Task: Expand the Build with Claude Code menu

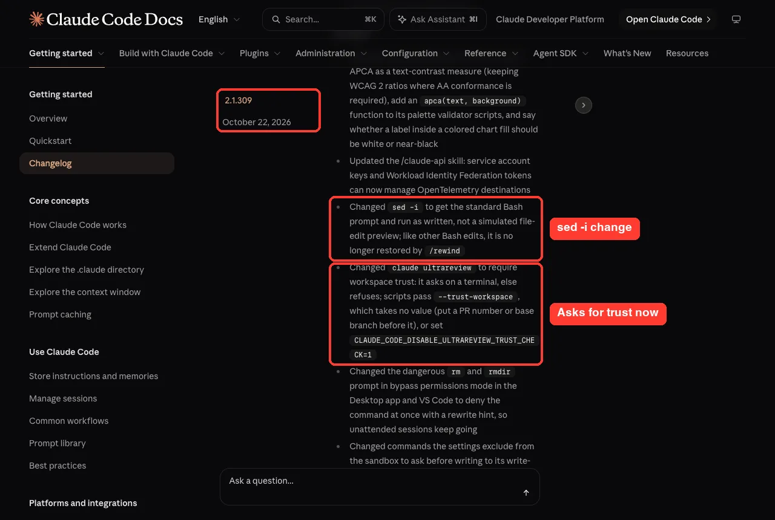Action: click(172, 53)
